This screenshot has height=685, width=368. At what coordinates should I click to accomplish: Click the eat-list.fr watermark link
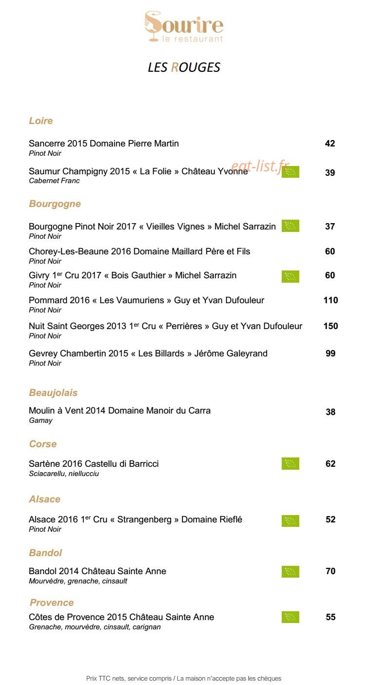pos(260,166)
